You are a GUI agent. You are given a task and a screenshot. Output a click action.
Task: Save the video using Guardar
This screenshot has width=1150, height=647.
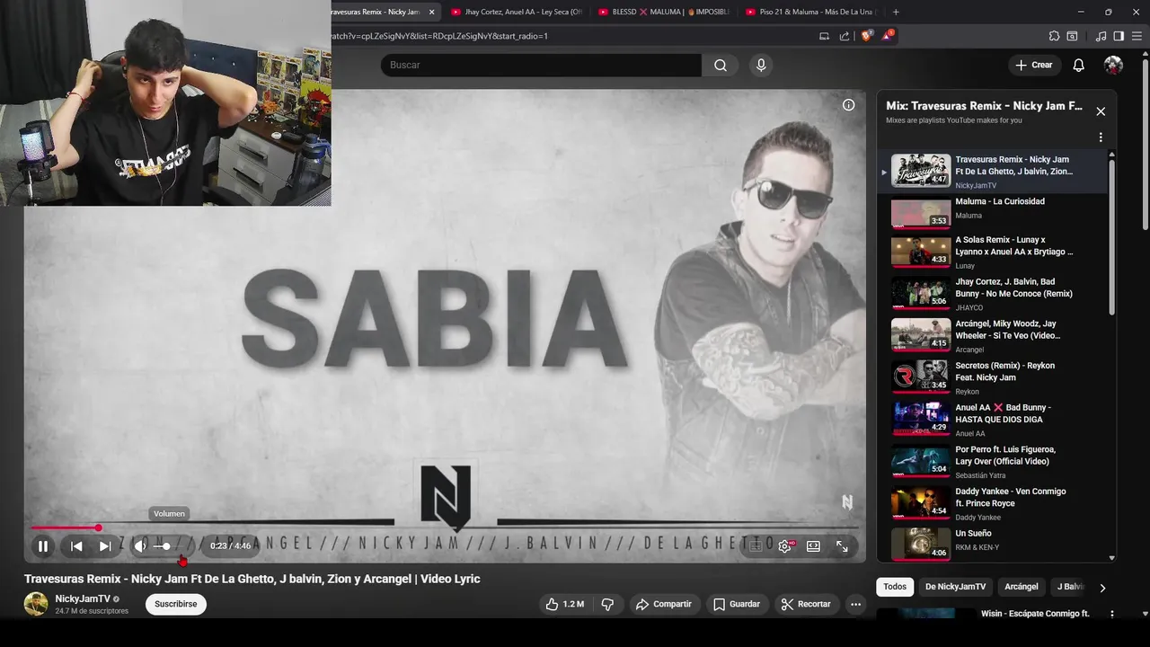(x=737, y=604)
